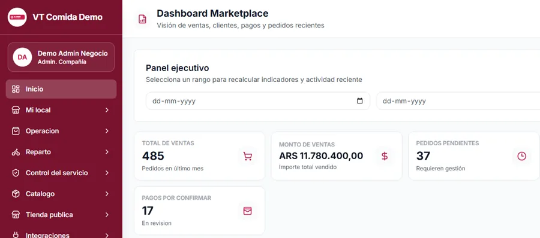Click the box icon in Pagos por confirmar
Viewport: 540px width, 238px height.
click(x=247, y=211)
